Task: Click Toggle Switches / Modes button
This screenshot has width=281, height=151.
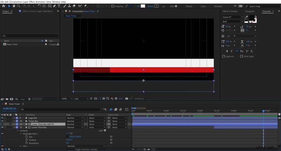Action: pos(86,149)
